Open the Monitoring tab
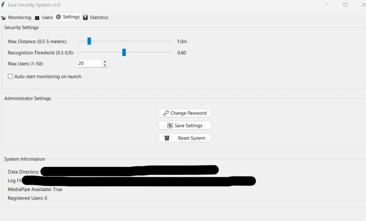 tap(16, 17)
